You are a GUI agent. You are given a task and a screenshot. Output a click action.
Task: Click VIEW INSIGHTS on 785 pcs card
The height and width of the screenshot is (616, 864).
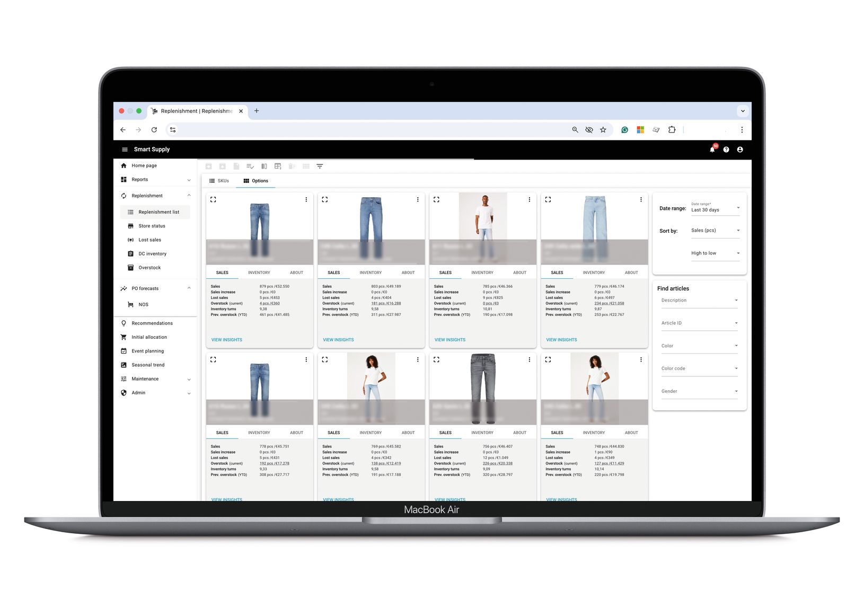click(x=450, y=340)
